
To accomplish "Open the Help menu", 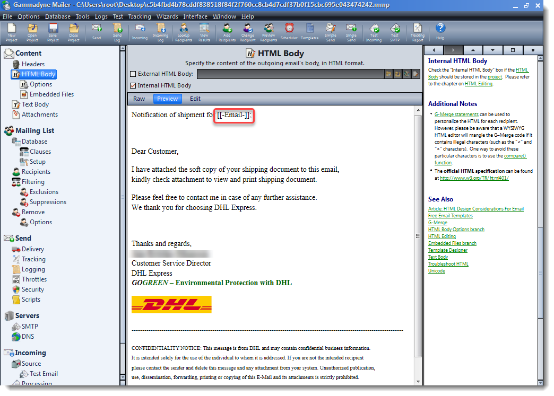I will [x=248, y=16].
